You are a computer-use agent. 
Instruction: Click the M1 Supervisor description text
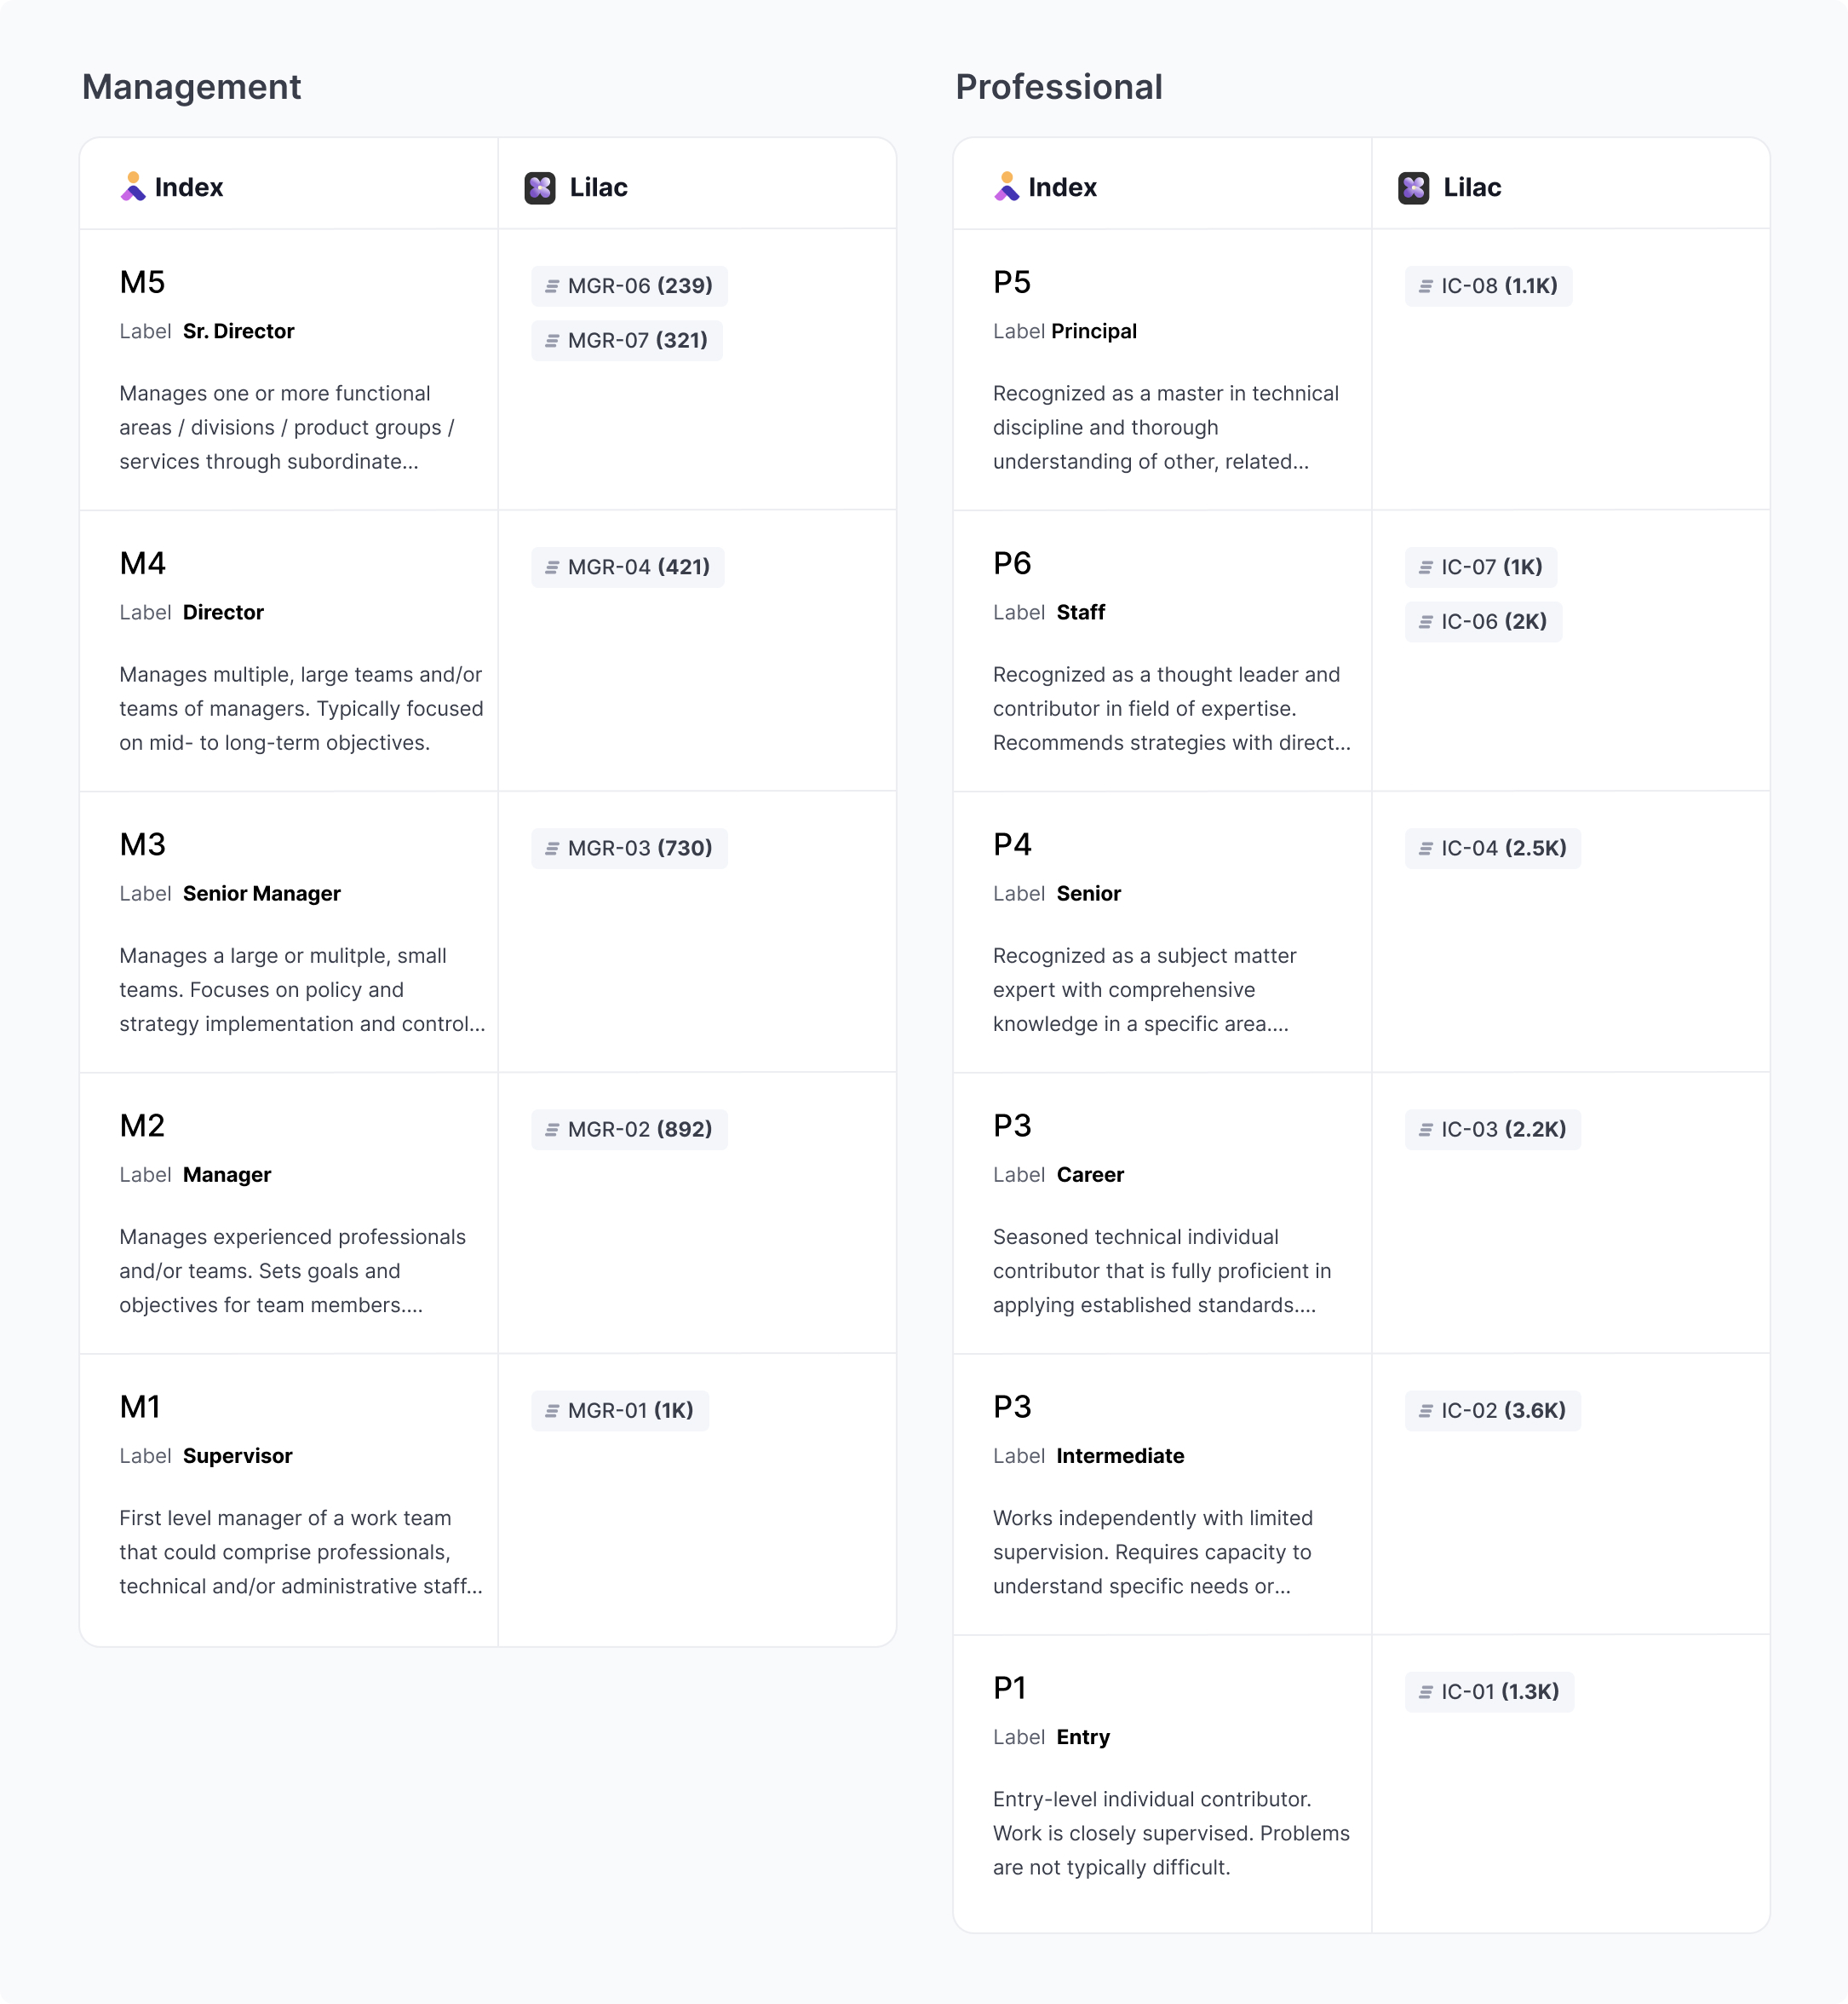(x=301, y=1552)
